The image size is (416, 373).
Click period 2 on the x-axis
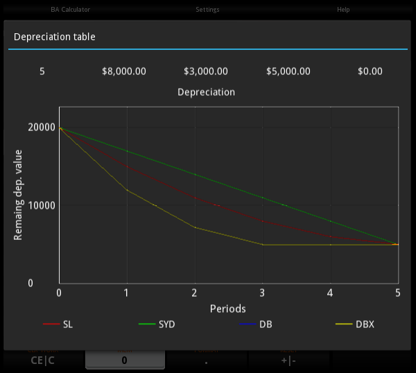[194, 293]
